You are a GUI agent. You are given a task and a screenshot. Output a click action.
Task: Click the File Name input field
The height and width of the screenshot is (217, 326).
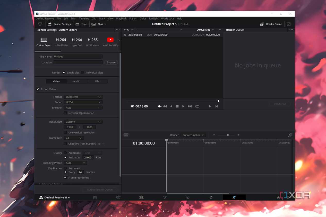[78, 57]
